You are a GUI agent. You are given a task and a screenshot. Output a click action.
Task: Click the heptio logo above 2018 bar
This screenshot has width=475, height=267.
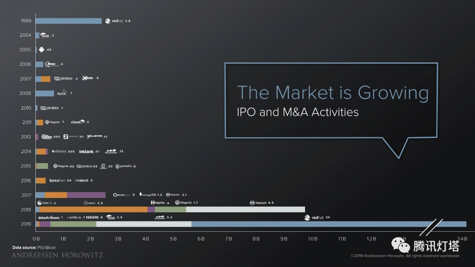[158, 203]
